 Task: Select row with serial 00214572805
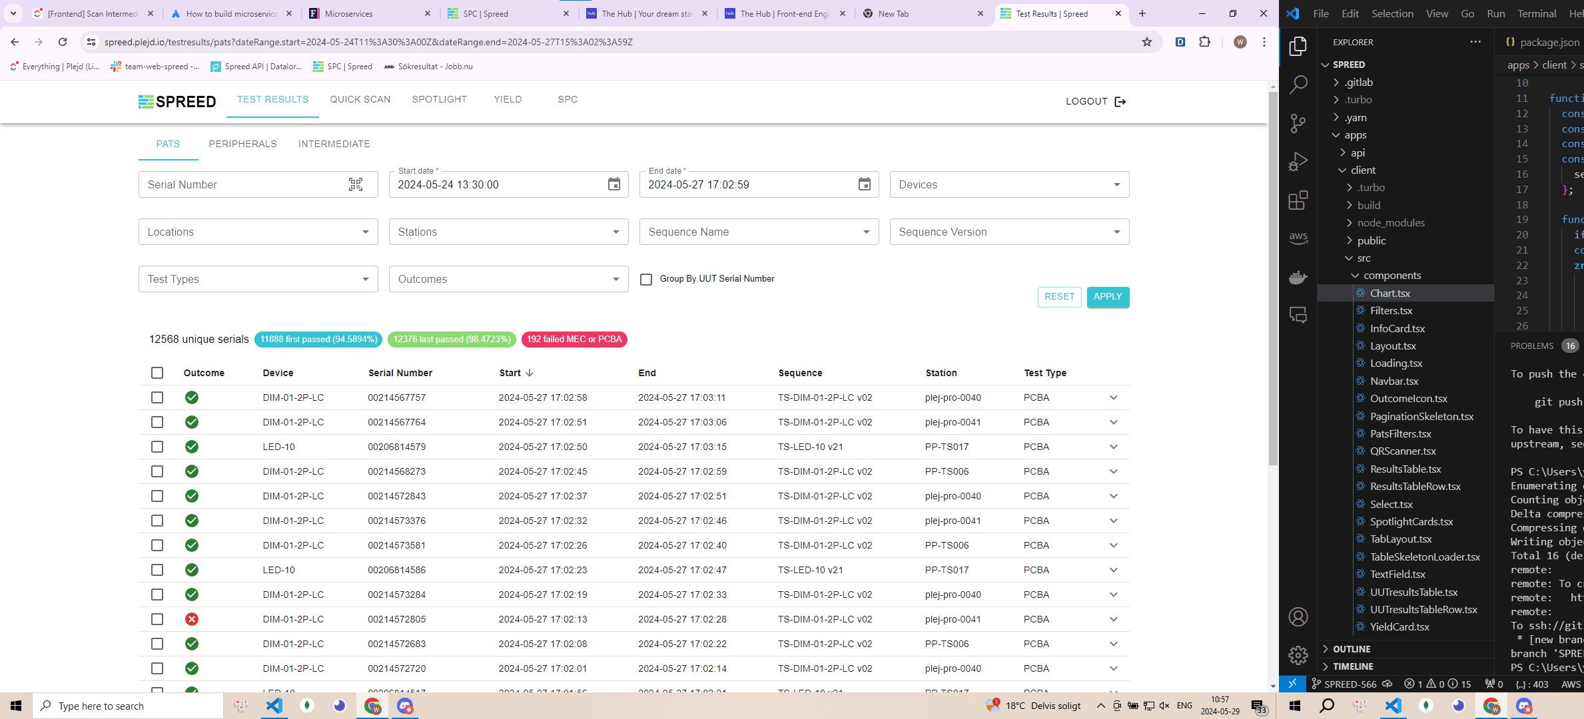pyautogui.click(x=157, y=619)
